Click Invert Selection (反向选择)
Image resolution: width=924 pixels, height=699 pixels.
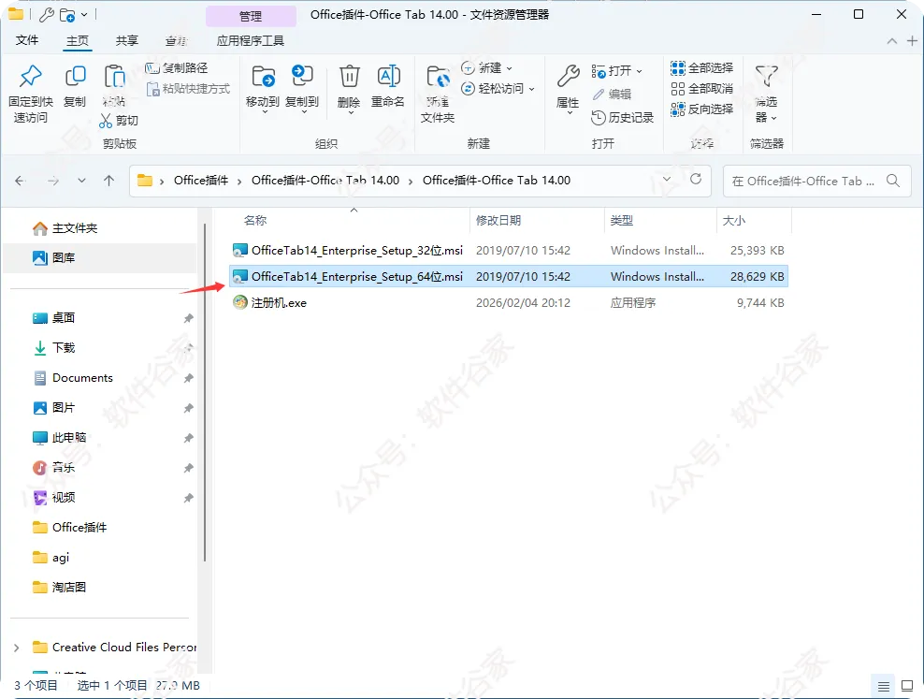coord(701,109)
